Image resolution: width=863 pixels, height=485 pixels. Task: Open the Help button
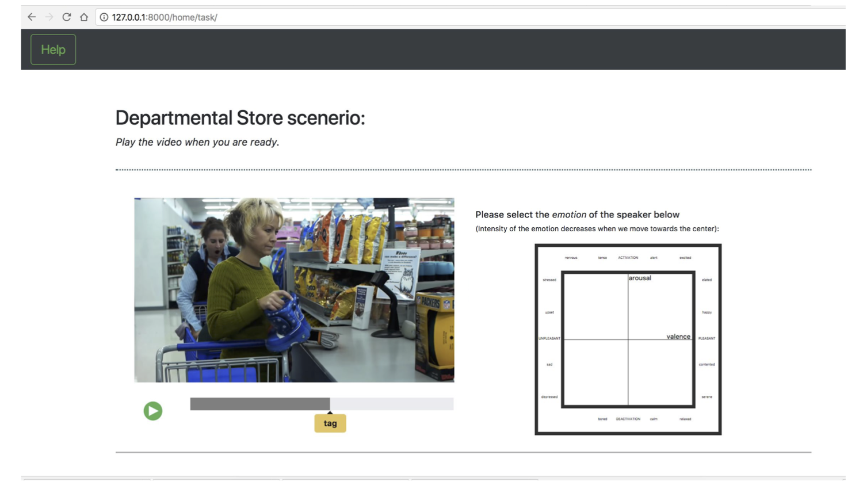pos(53,49)
